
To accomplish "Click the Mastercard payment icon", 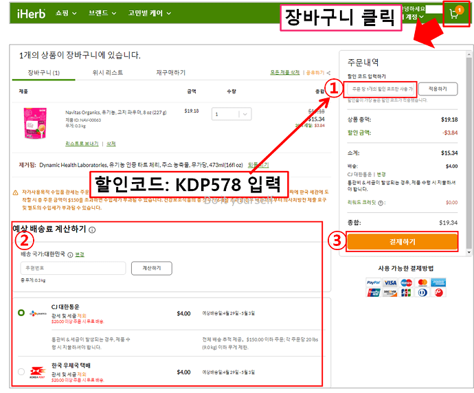I will pos(422,282).
